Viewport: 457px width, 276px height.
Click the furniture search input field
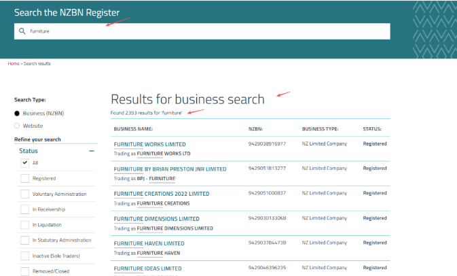[x=204, y=31]
